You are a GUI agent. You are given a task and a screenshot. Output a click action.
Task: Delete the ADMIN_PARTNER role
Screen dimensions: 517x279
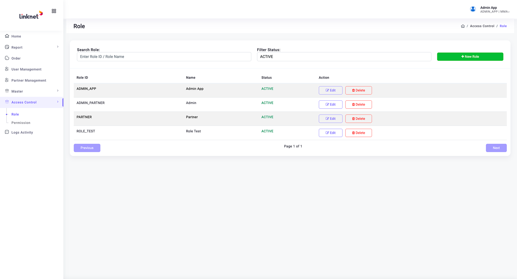click(x=359, y=104)
